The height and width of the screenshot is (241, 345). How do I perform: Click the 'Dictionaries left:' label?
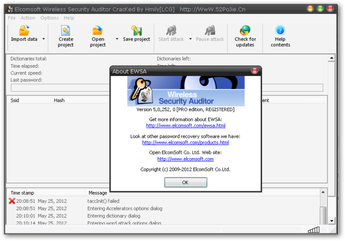coord(174,59)
